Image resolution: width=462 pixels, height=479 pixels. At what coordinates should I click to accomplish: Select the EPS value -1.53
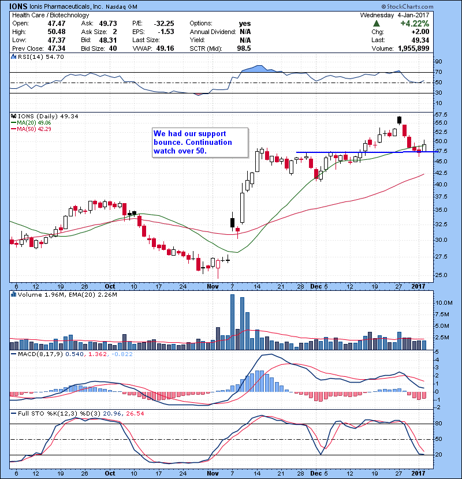pyautogui.click(x=166, y=32)
